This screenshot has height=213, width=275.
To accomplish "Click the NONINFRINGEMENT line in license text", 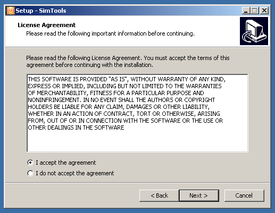I will (121, 100).
